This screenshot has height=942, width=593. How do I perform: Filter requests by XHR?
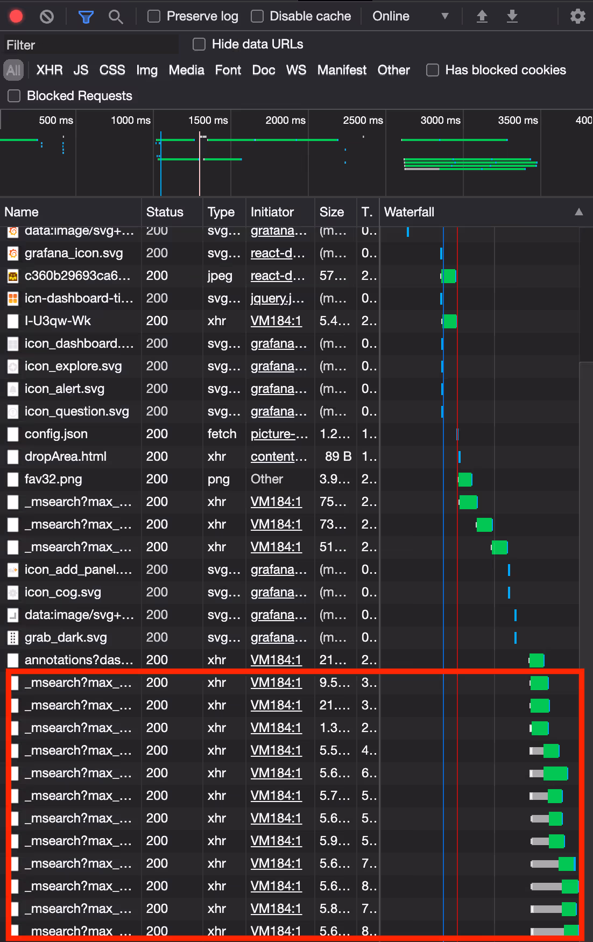coord(50,70)
